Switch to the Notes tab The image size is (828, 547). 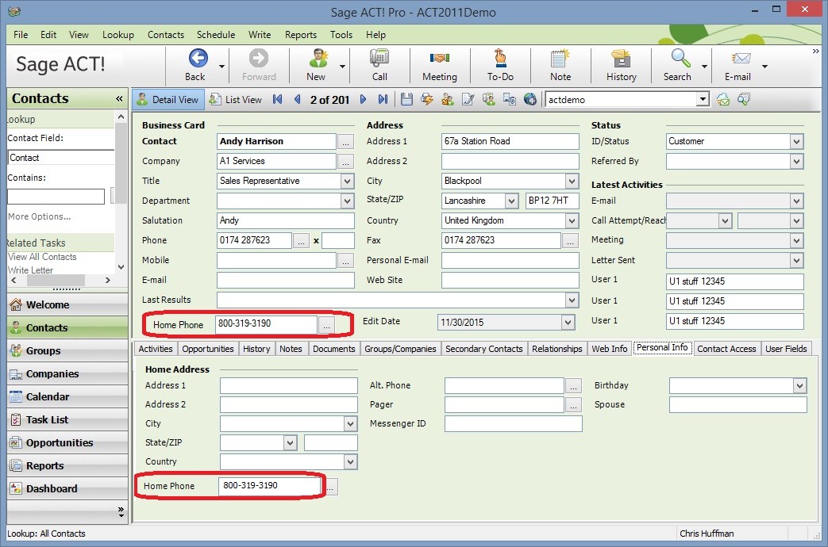pos(291,349)
